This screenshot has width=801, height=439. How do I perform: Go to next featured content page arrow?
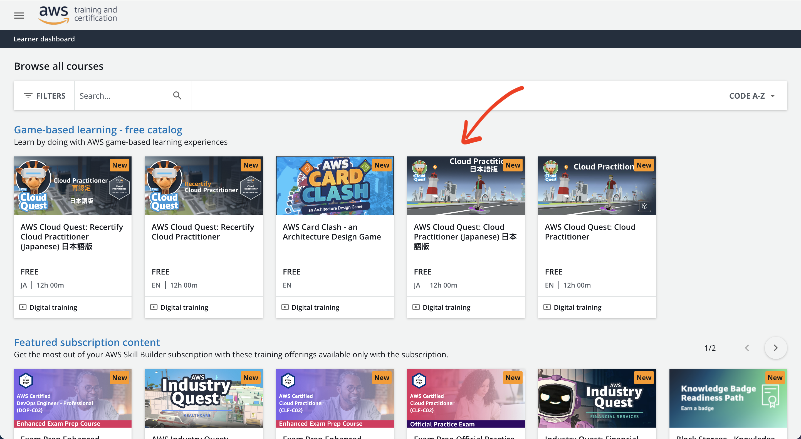tap(775, 348)
